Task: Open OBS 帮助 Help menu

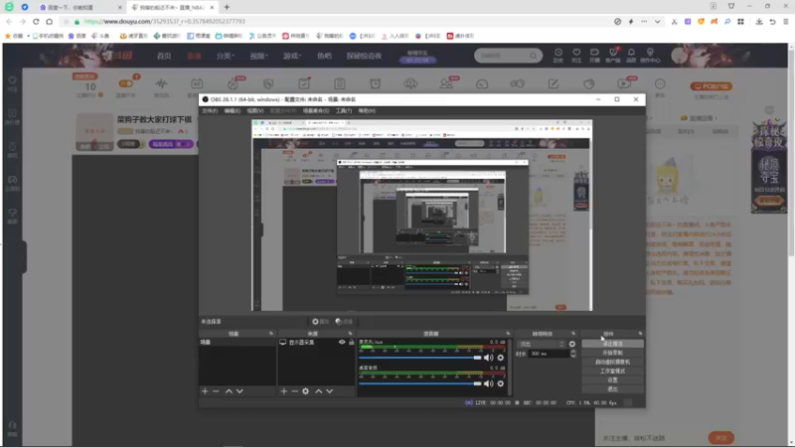Action: tap(367, 110)
